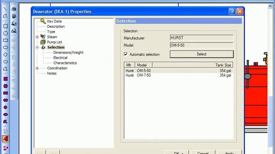
Task: Expand the Coordination tree node
Action: pyautogui.click(x=37, y=68)
